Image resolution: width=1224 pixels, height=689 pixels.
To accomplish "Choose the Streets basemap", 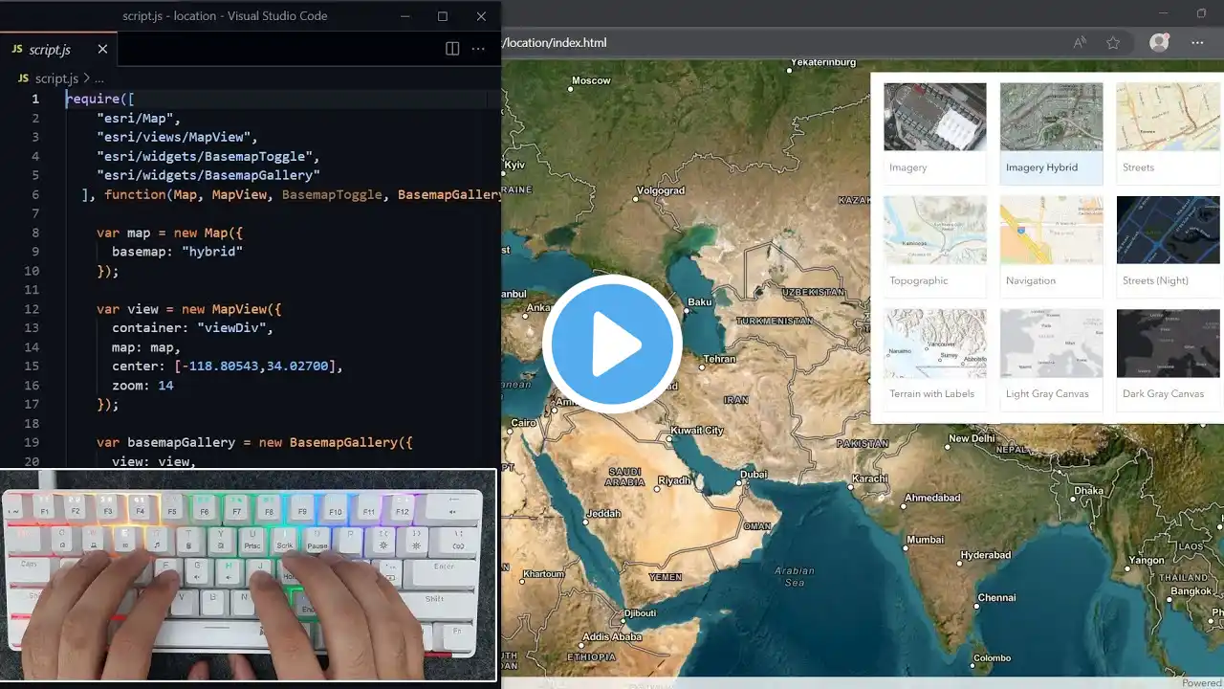I will click(1169, 132).
